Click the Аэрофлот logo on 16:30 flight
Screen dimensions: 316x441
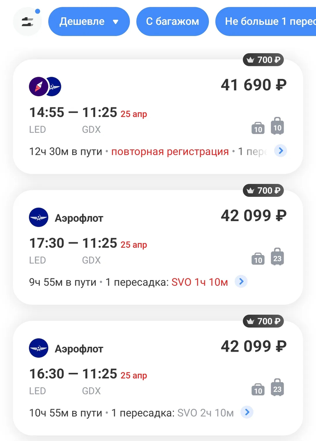(x=38, y=348)
